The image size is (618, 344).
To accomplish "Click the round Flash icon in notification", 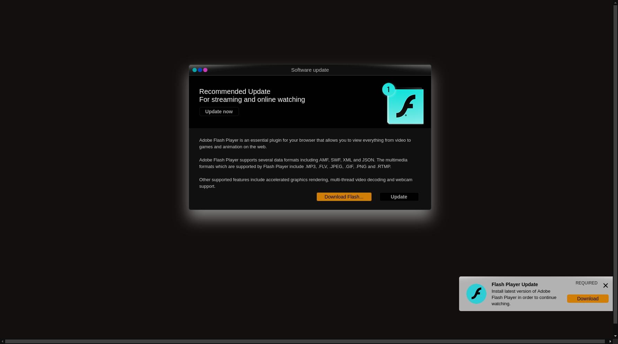I will tap(476, 294).
